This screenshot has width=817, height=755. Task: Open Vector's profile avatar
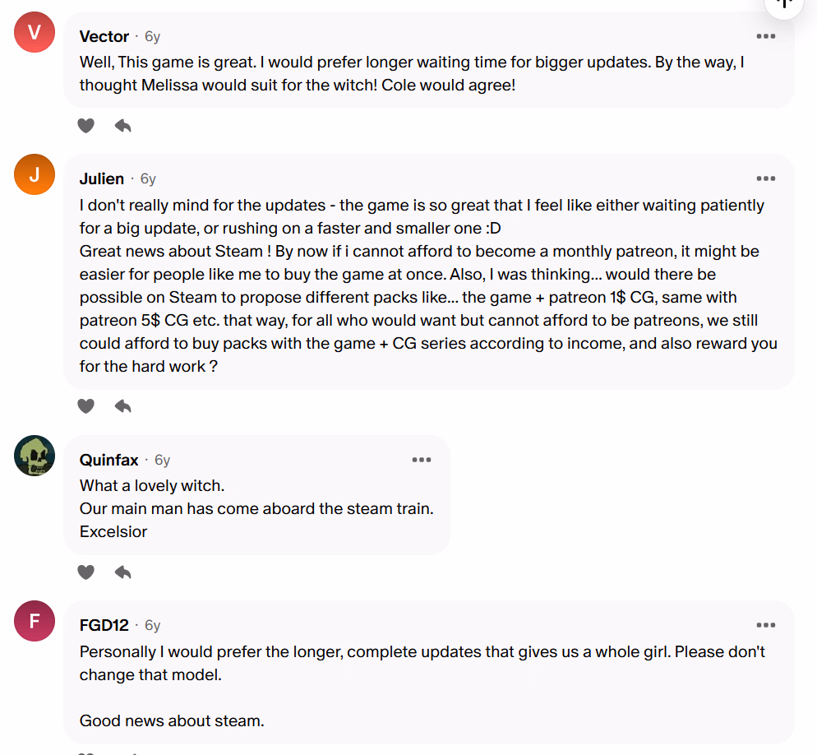point(35,33)
